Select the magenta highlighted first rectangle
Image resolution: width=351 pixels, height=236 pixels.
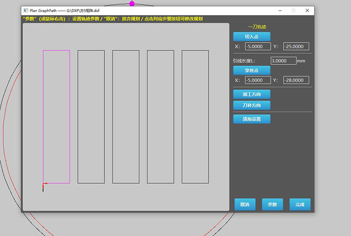click(57, 117)
